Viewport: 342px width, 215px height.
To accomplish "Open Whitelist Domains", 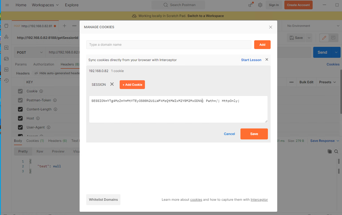I will 103,200.
